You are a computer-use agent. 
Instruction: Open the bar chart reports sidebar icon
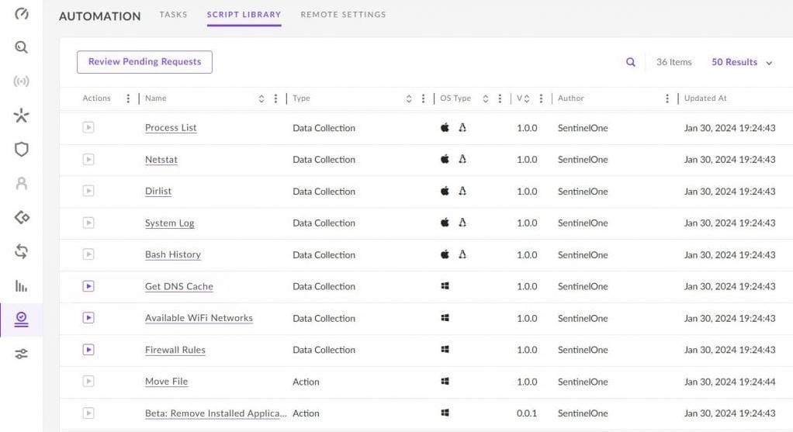tap(21, 286)
